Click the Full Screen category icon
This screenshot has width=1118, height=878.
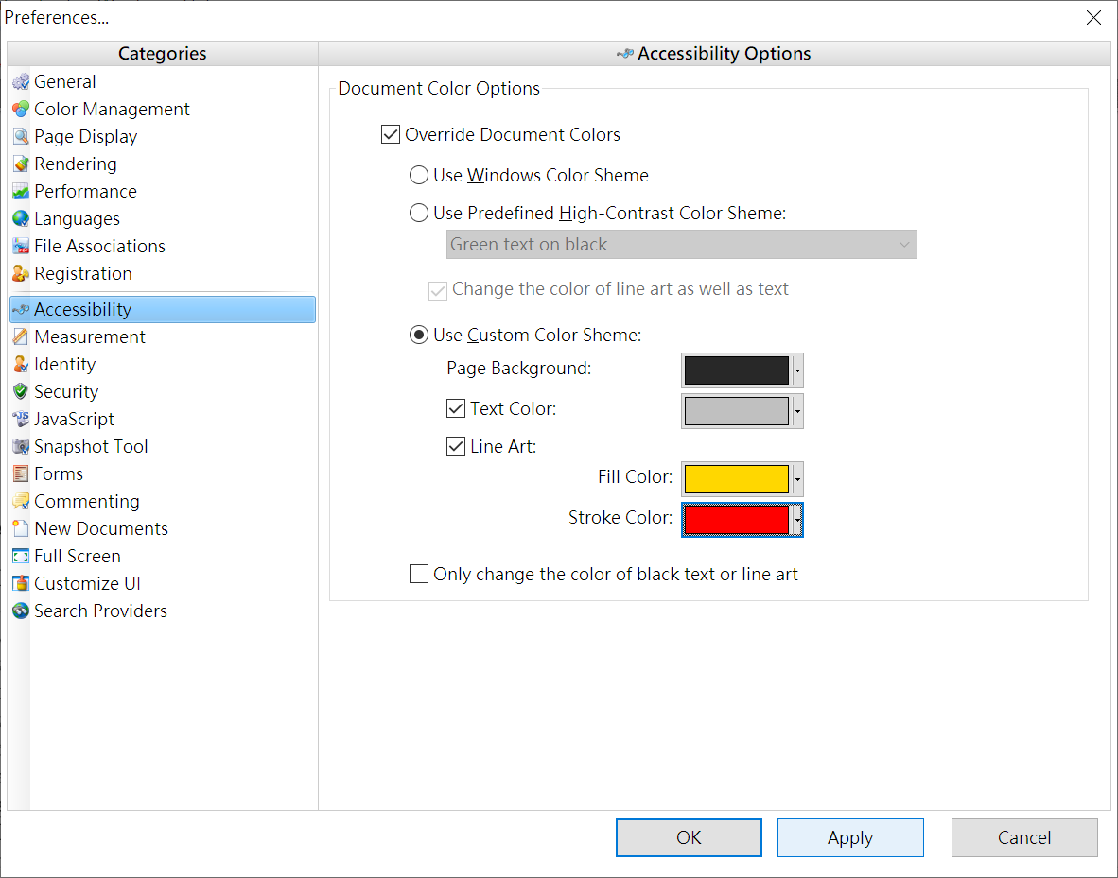21,556
